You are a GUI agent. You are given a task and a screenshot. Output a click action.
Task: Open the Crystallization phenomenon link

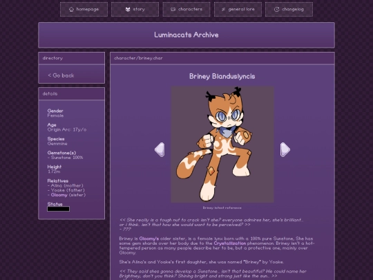click(x=230, y=243)
